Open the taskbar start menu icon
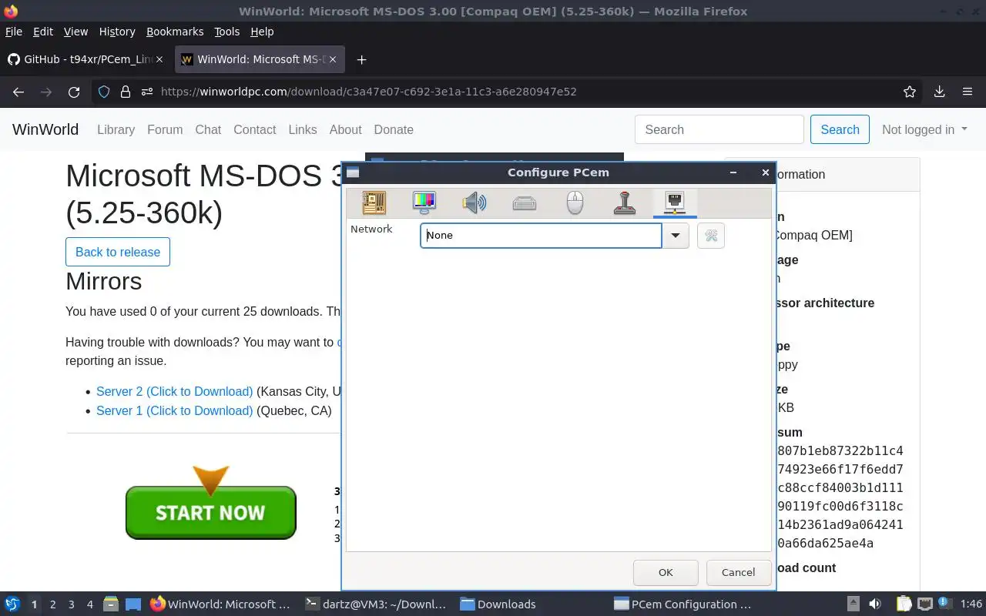The width and height of the screenshot is (986, 616). tap(12, 604)
